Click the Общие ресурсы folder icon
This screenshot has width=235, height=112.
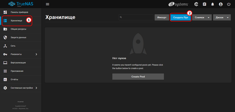tap(5, 29)
